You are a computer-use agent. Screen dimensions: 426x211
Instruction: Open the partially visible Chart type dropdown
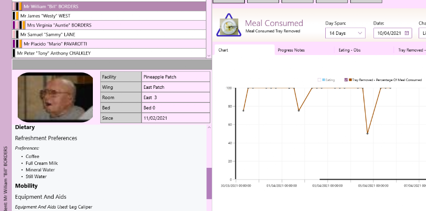tap(423, 33)
